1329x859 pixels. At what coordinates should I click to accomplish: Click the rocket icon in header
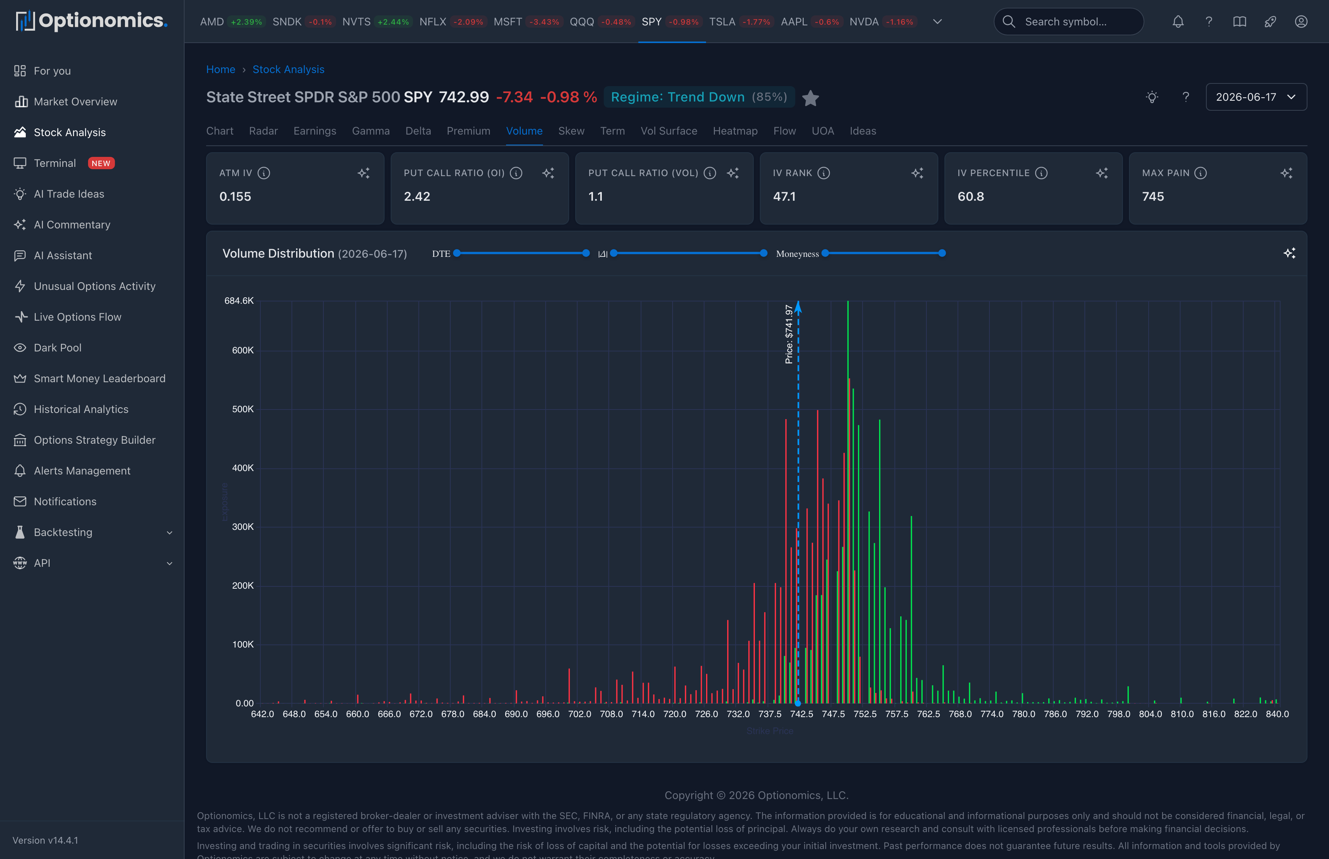coord(1270,22)
